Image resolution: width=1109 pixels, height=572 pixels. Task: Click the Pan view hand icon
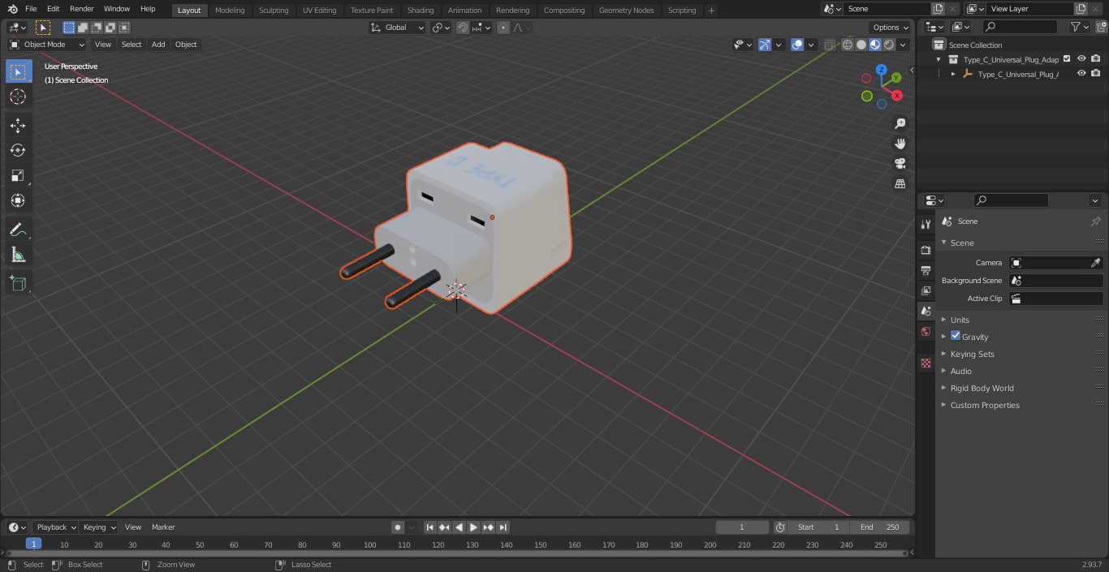tap(900, 144)
